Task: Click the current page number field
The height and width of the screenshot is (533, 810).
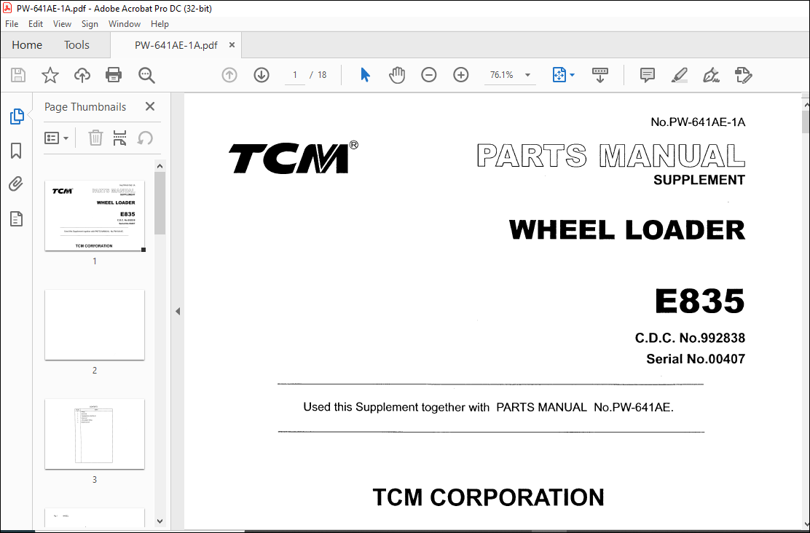Action: click(x=295, y=75)
